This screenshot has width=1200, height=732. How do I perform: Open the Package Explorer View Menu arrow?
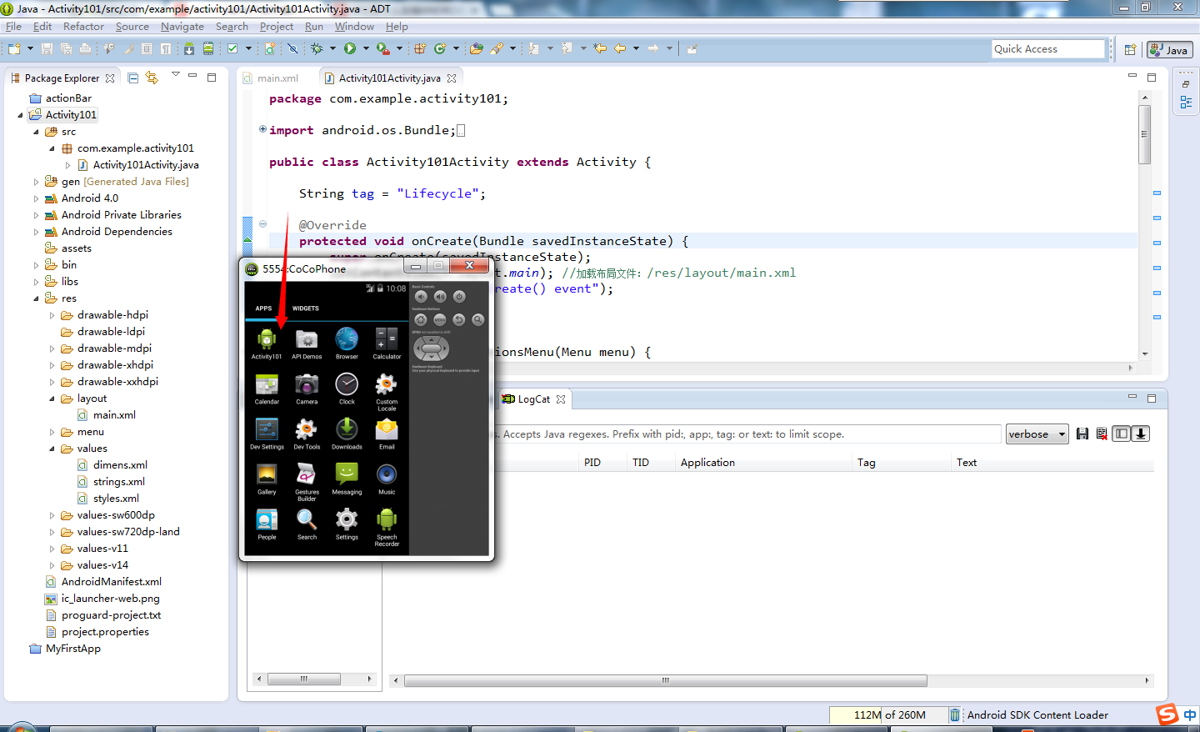click(x=175, y=75)
